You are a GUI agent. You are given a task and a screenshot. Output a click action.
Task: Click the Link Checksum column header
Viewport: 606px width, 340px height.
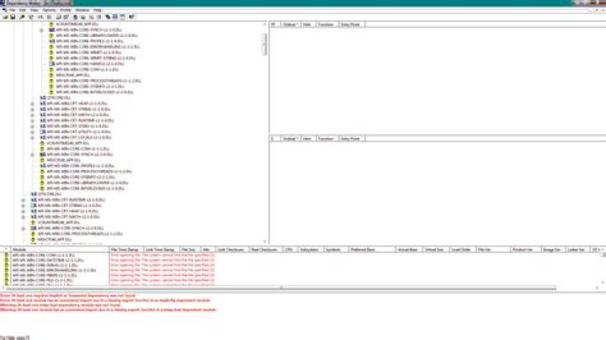point(232,250)
